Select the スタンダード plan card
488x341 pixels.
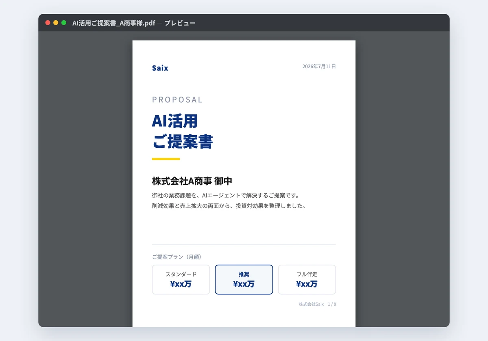[181, 280]
